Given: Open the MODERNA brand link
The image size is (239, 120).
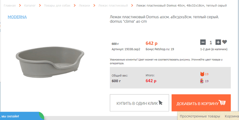Looking at the screenshot, I should click(x=17, y=17).
